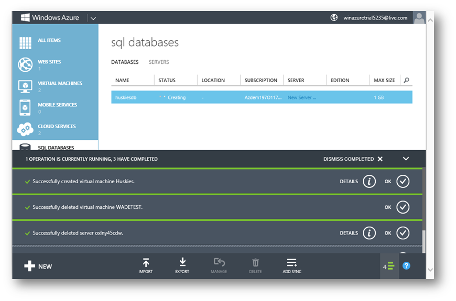This screenshot has height=301, width=456.
Task: Collapse the notifications panel with chevron
Action: [x=406, y=159]
